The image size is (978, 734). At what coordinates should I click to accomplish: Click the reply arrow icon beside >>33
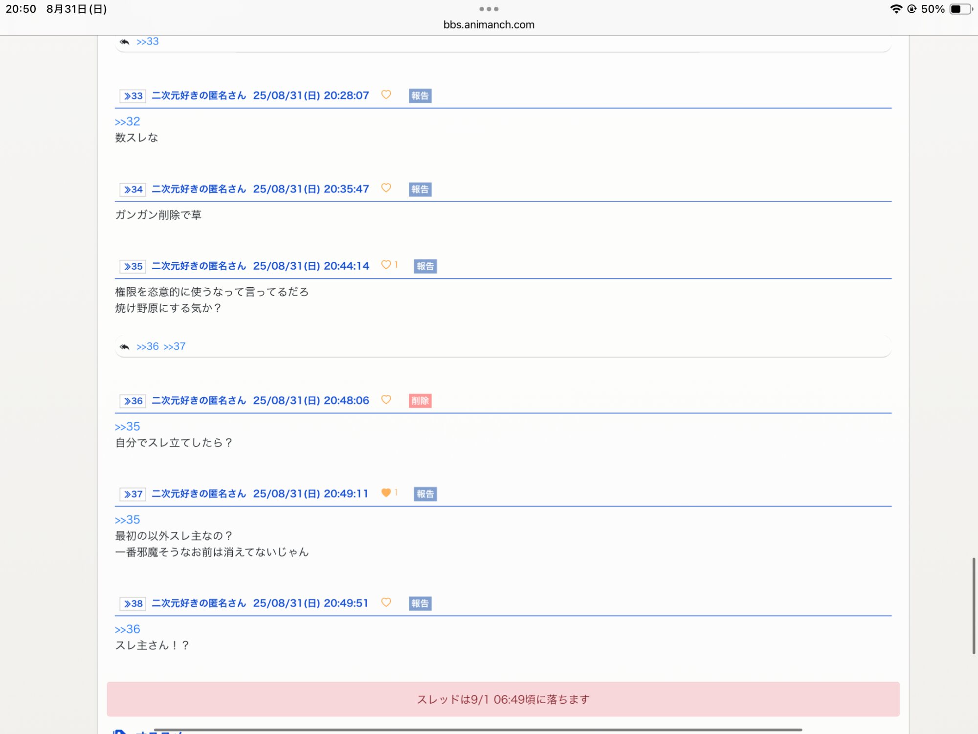point(125,42)
